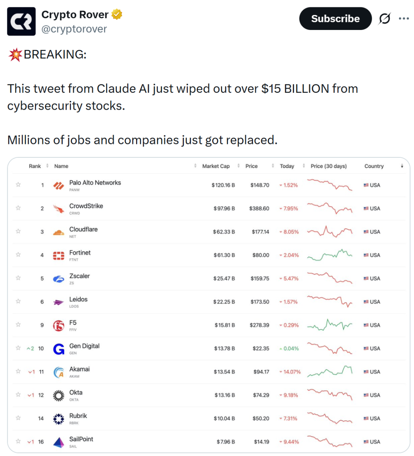414x456 pixels.
Task: Click Gen Digital's 30-day price chart
Action: pos(330,348)
